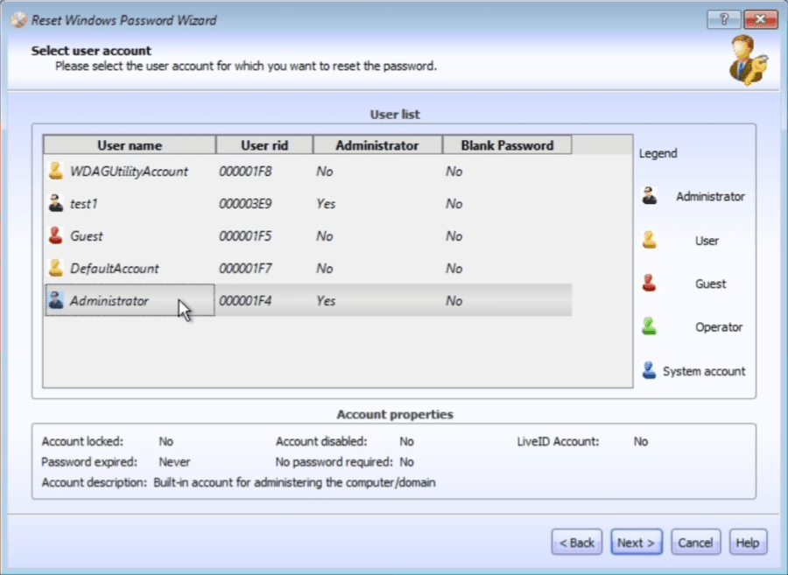Screen dimensions: 788x575
Task: Click the 'Account disabled:' property label
Action: click(321, 441)
